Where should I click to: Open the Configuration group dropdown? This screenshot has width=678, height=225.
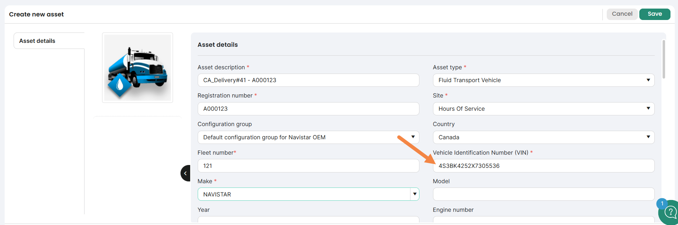click(308, 137)
